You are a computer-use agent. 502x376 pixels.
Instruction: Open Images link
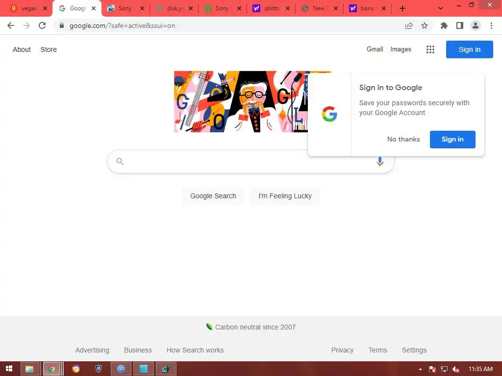401,49
